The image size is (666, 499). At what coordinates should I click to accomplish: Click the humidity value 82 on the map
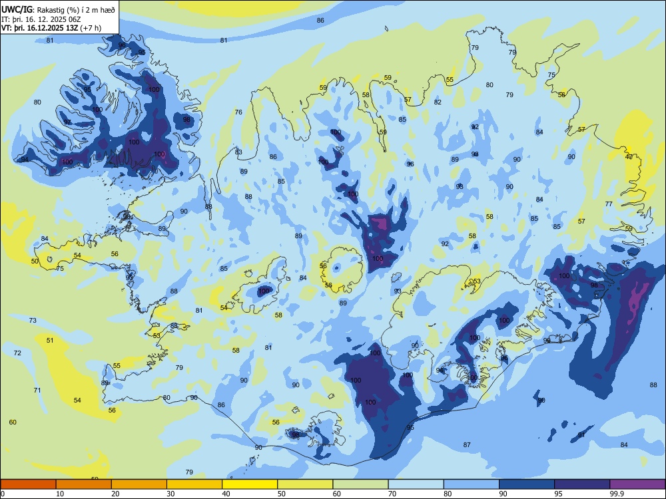coord(438,102)
